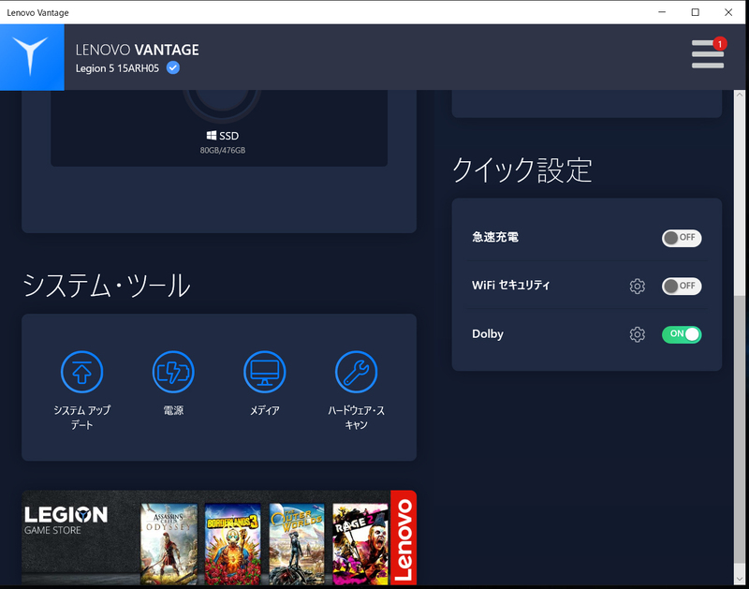Click the scrollbar up arrow
Screen dimensions: 749x589
[740, 95]
